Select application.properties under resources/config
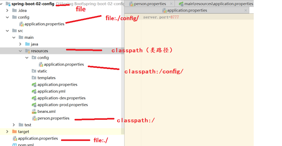Image resolution: width=282 pixels, height=146 pixels. [x=64, y=64]
